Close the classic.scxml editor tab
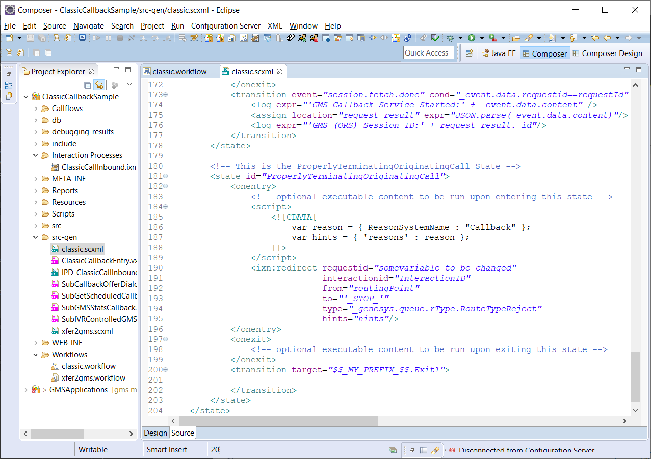651x459 pixels. pyautogui.click(x=279, y=71)
